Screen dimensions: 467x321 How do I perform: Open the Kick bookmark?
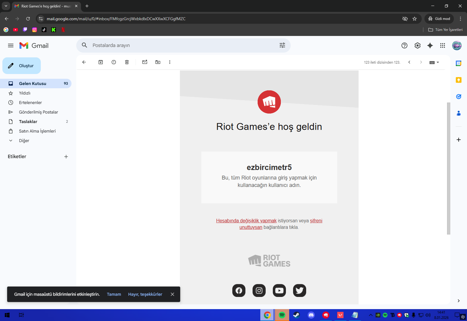[54, 30]
